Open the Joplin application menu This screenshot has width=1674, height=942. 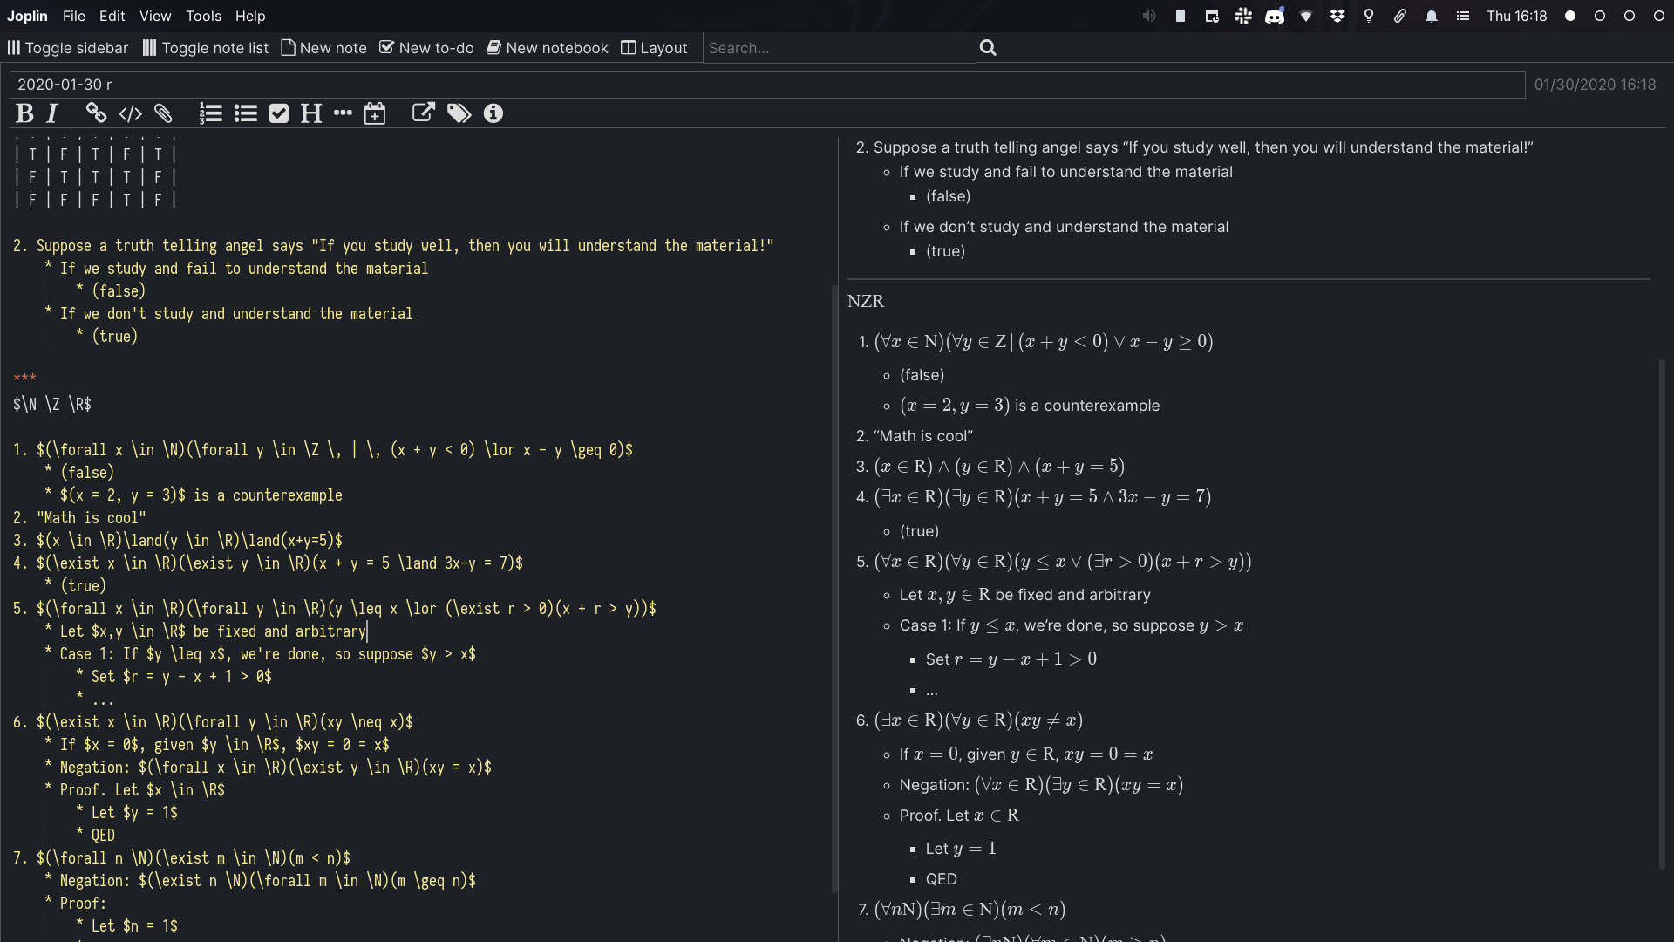[x=28, y=16]
